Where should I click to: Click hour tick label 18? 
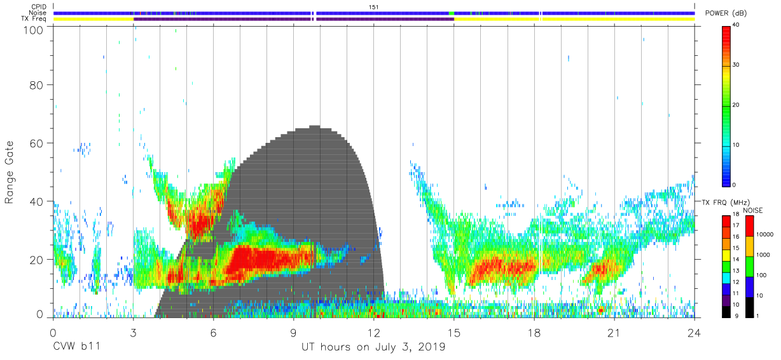pyautogui.click(x=534, y=332)
